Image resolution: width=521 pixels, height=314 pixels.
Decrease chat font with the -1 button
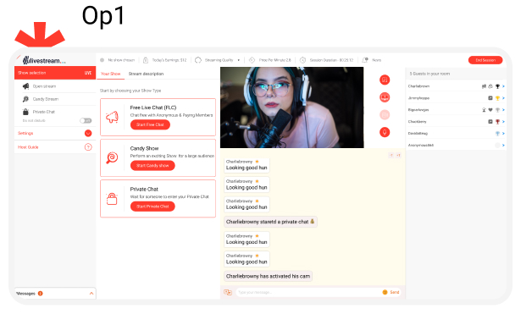click(x=391, y=156)
